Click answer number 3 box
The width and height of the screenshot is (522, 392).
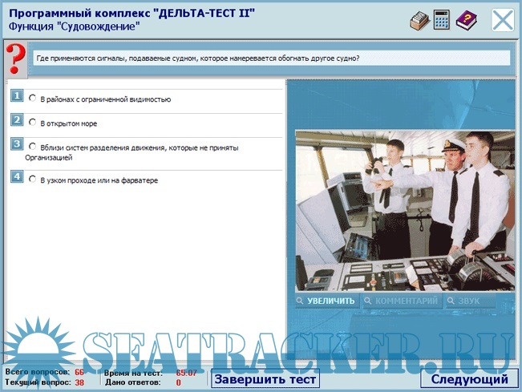tap(16, 144)
